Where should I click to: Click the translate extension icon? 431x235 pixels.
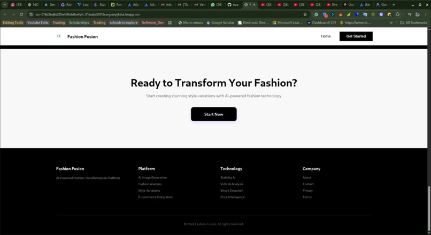coord(365,14)
